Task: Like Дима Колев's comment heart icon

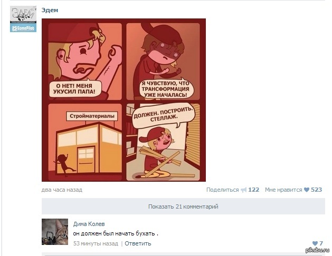Action: tap(315, 243)
